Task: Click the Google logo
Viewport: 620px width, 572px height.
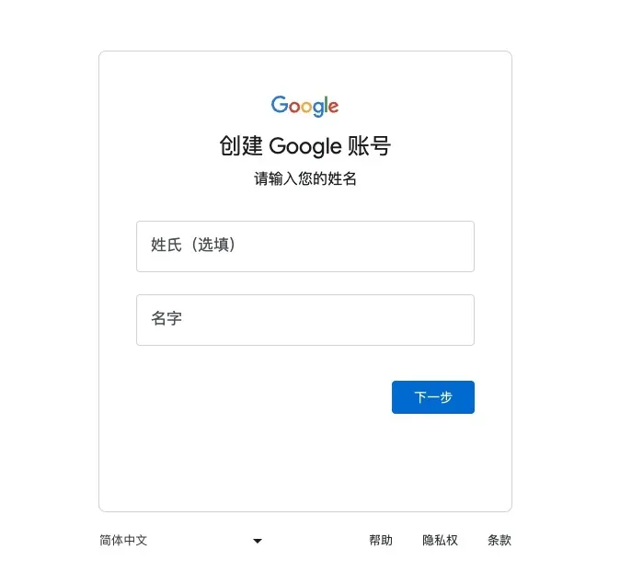Action: click(x=304, y=106)
